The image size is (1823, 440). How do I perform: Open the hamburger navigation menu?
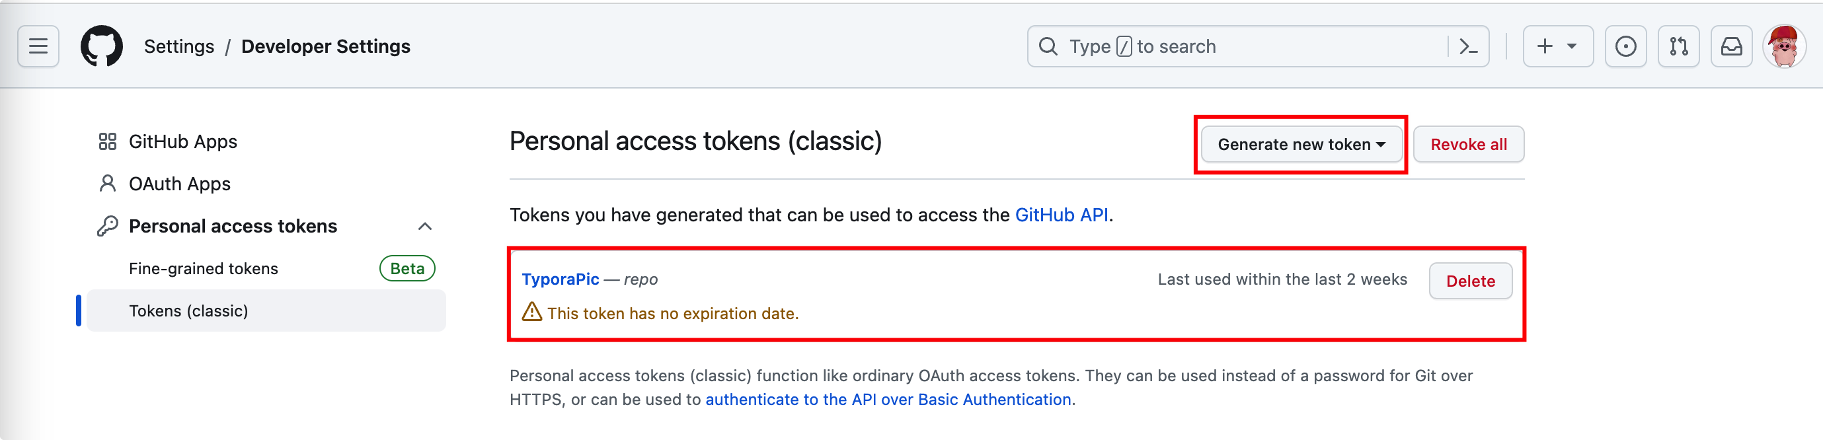[x=38, y=47]
